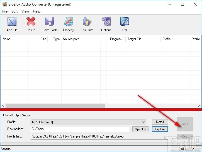Click the Progress column header

116,39
